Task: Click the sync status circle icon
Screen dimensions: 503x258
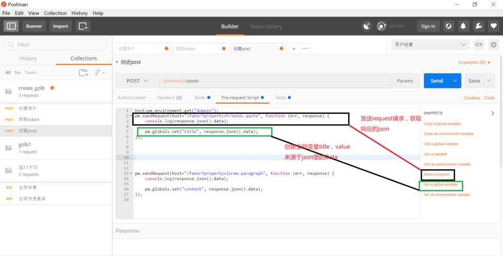Action: (x=381, y=26)
